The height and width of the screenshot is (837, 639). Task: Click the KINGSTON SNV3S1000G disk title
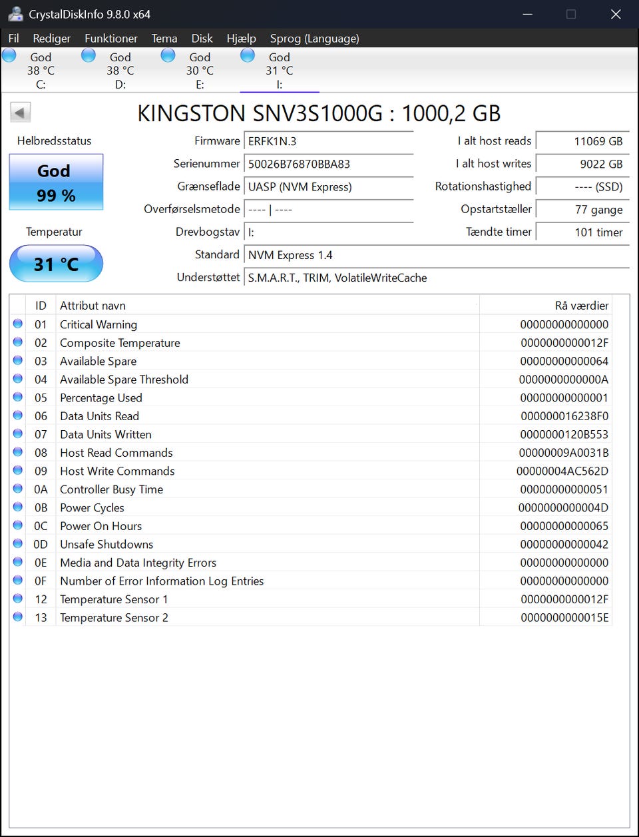[319, 113]
